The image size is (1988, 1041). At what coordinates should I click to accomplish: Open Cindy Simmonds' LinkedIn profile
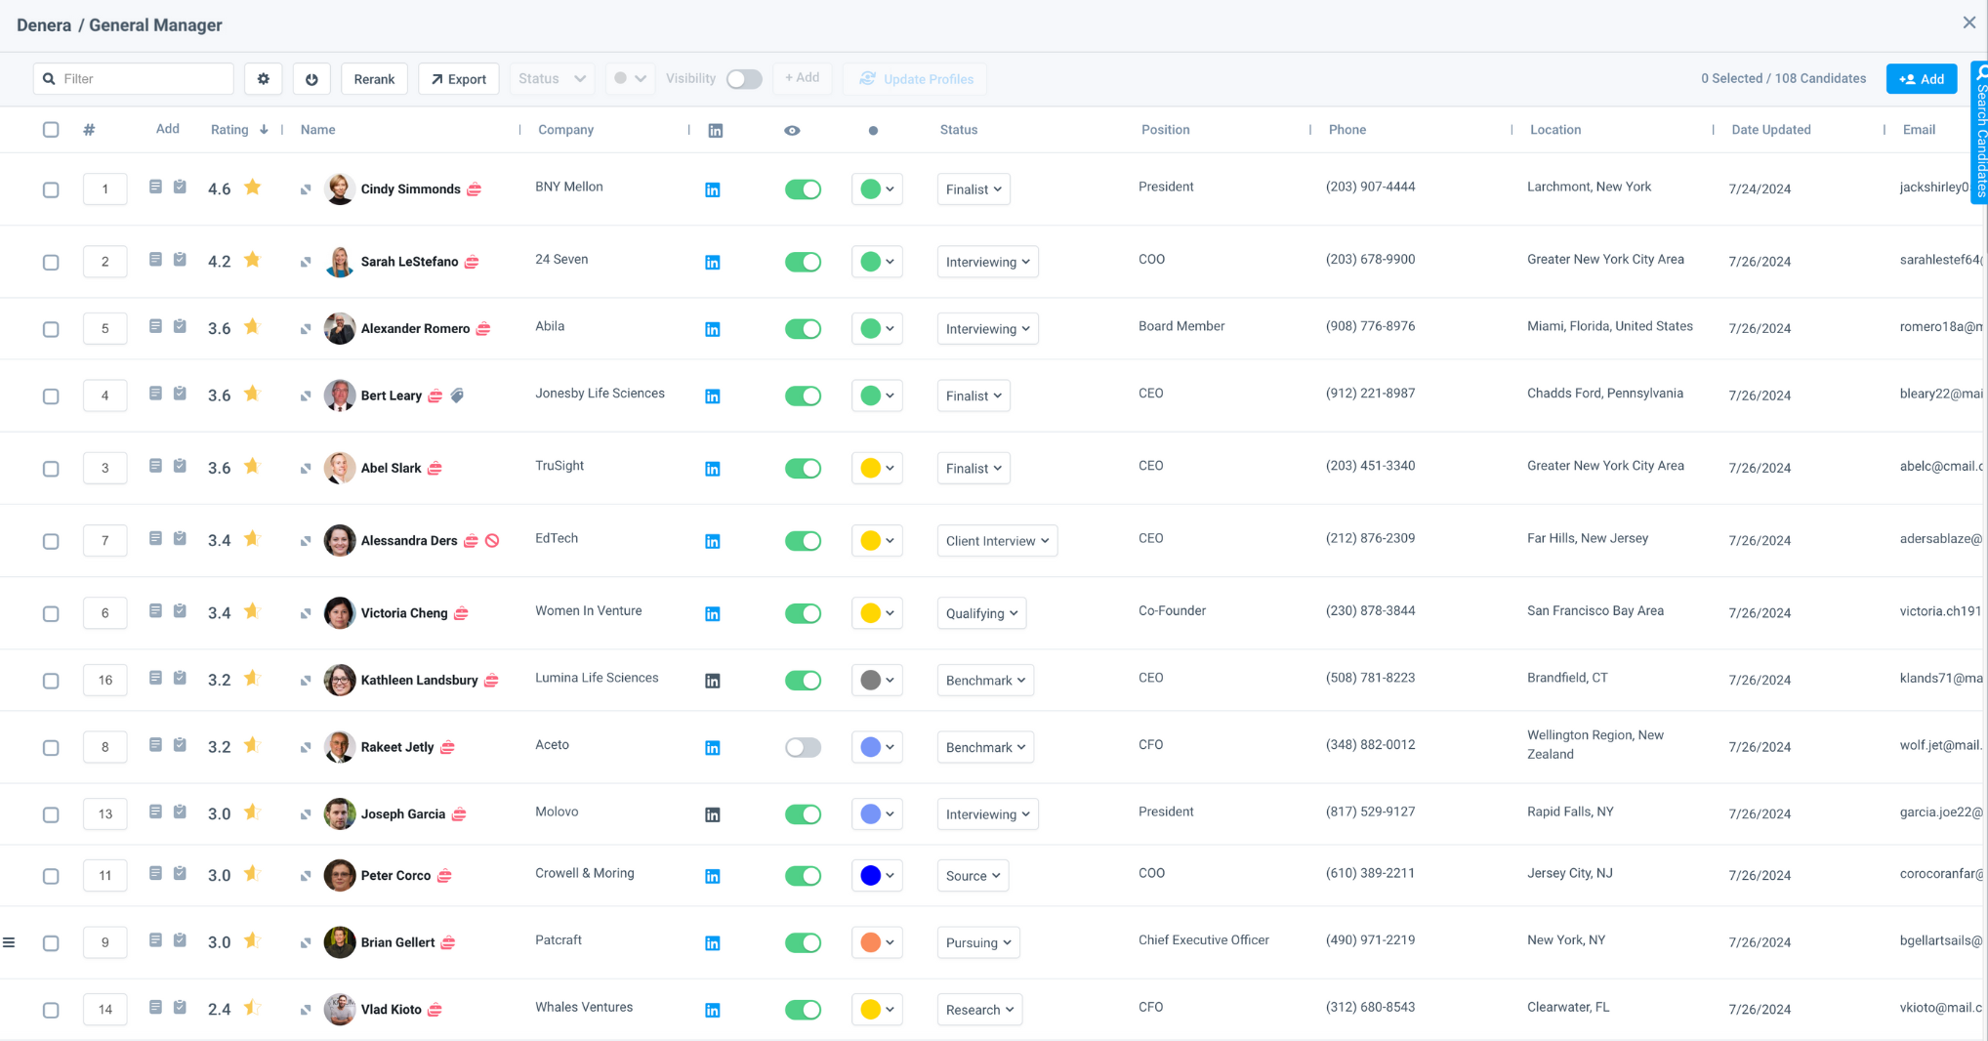(713, 189)
